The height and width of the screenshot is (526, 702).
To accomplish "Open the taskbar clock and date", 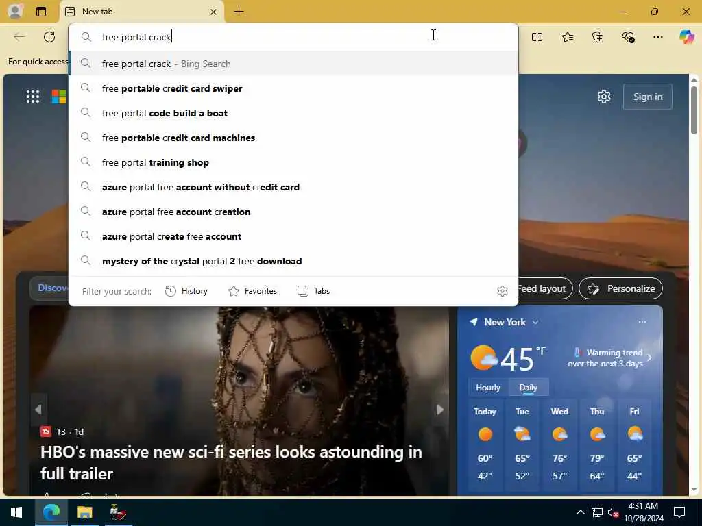I will pos(643,512).
